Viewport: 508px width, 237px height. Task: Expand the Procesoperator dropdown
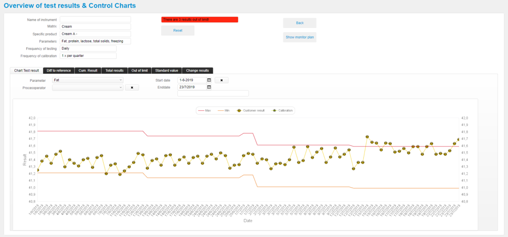[87, 87]
